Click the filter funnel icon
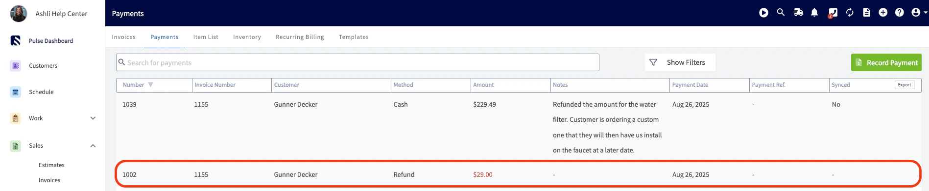Screen dimensions: 929x191 [653, 62]
